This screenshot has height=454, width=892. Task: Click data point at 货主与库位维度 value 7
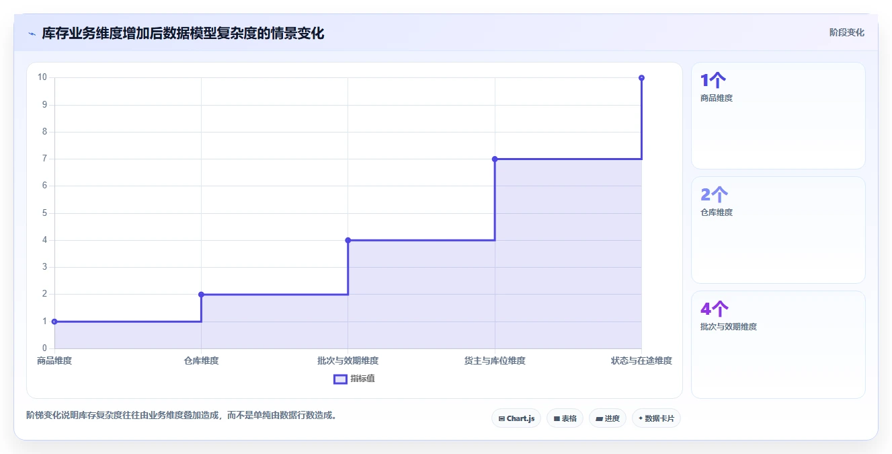(x=495, y=159)
